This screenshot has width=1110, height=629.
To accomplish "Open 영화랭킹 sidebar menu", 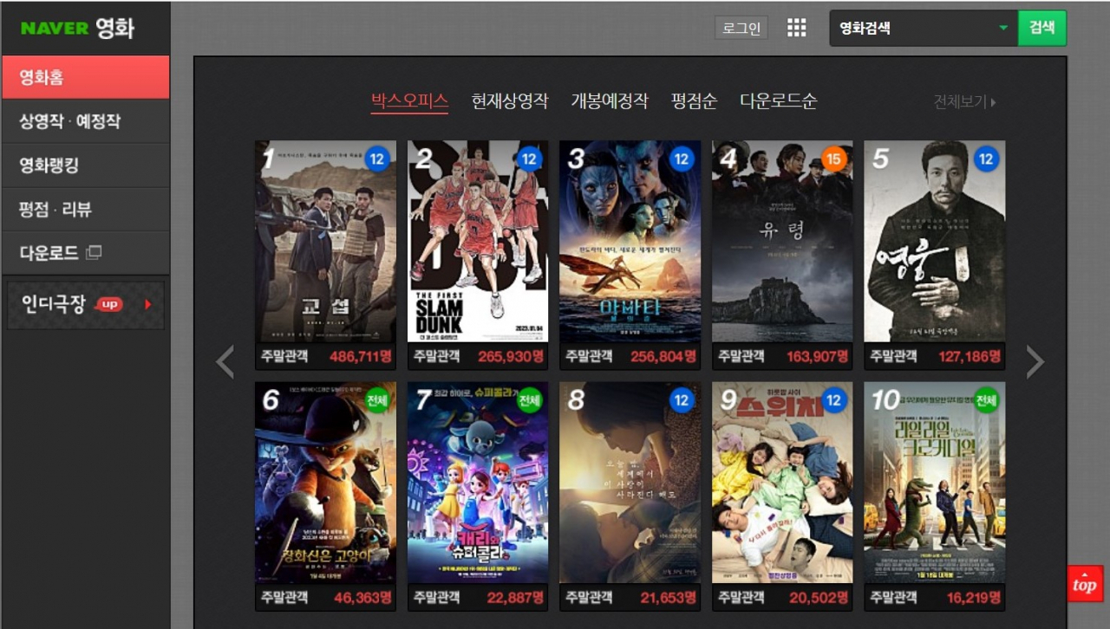I will coord(86,165).
